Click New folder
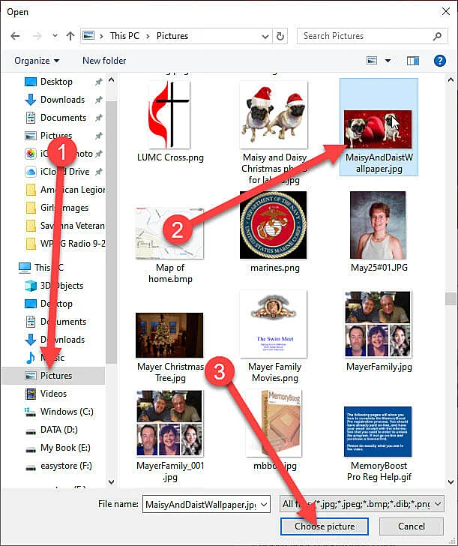 click(104, 61)
